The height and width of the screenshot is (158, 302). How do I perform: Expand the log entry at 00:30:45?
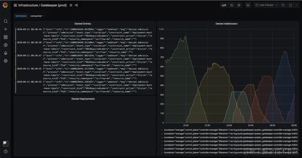[x=84, y=74]
